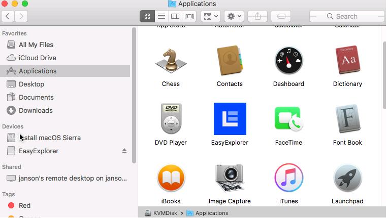Click KVMDisk in the path bar
The width and height of the screenshot is (388, 218).
(161, 213)
